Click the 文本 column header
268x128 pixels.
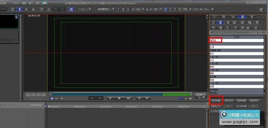click(x=237, y=37)
